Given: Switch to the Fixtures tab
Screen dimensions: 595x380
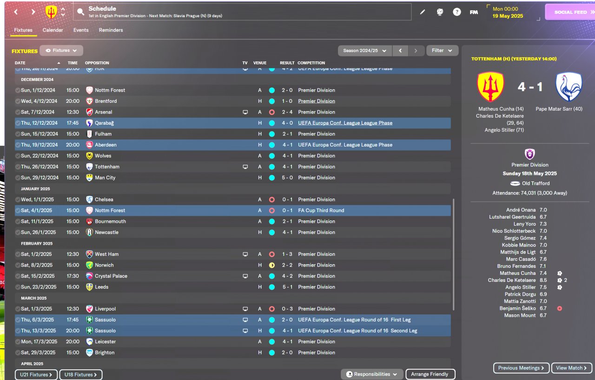Looking at the screenshot, I should (x=23, y=30).
